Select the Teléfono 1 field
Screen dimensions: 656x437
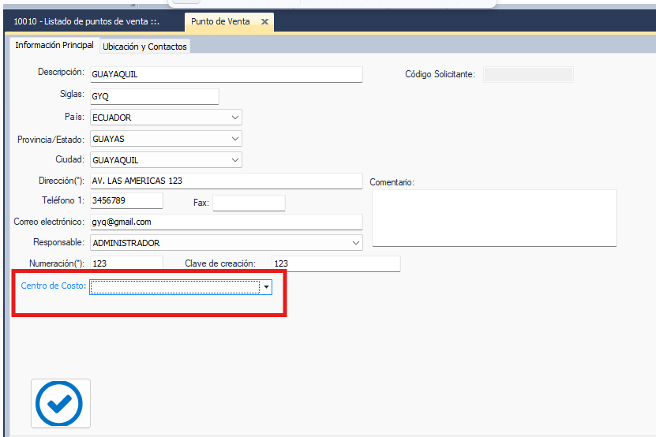126,201
